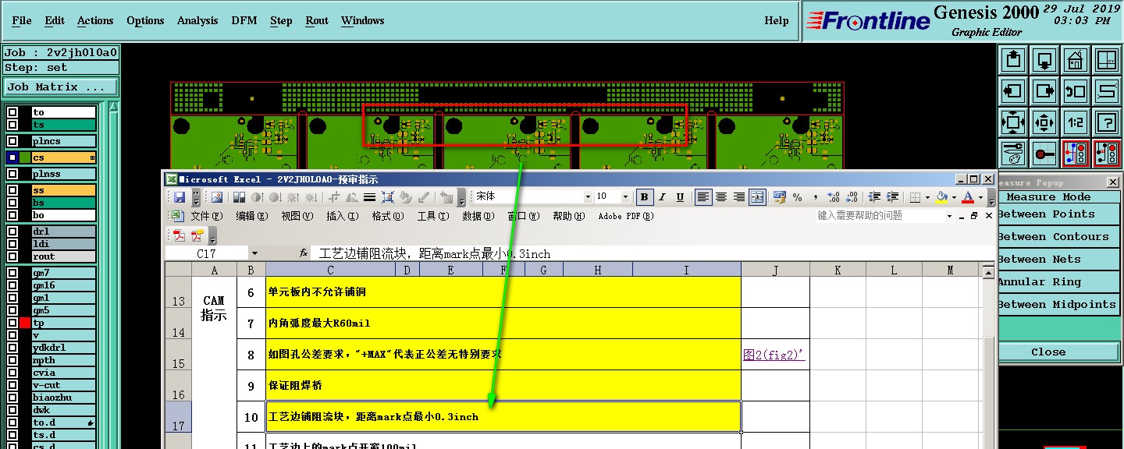
Task: Open the Analysis menu
Action: point(197,21)
